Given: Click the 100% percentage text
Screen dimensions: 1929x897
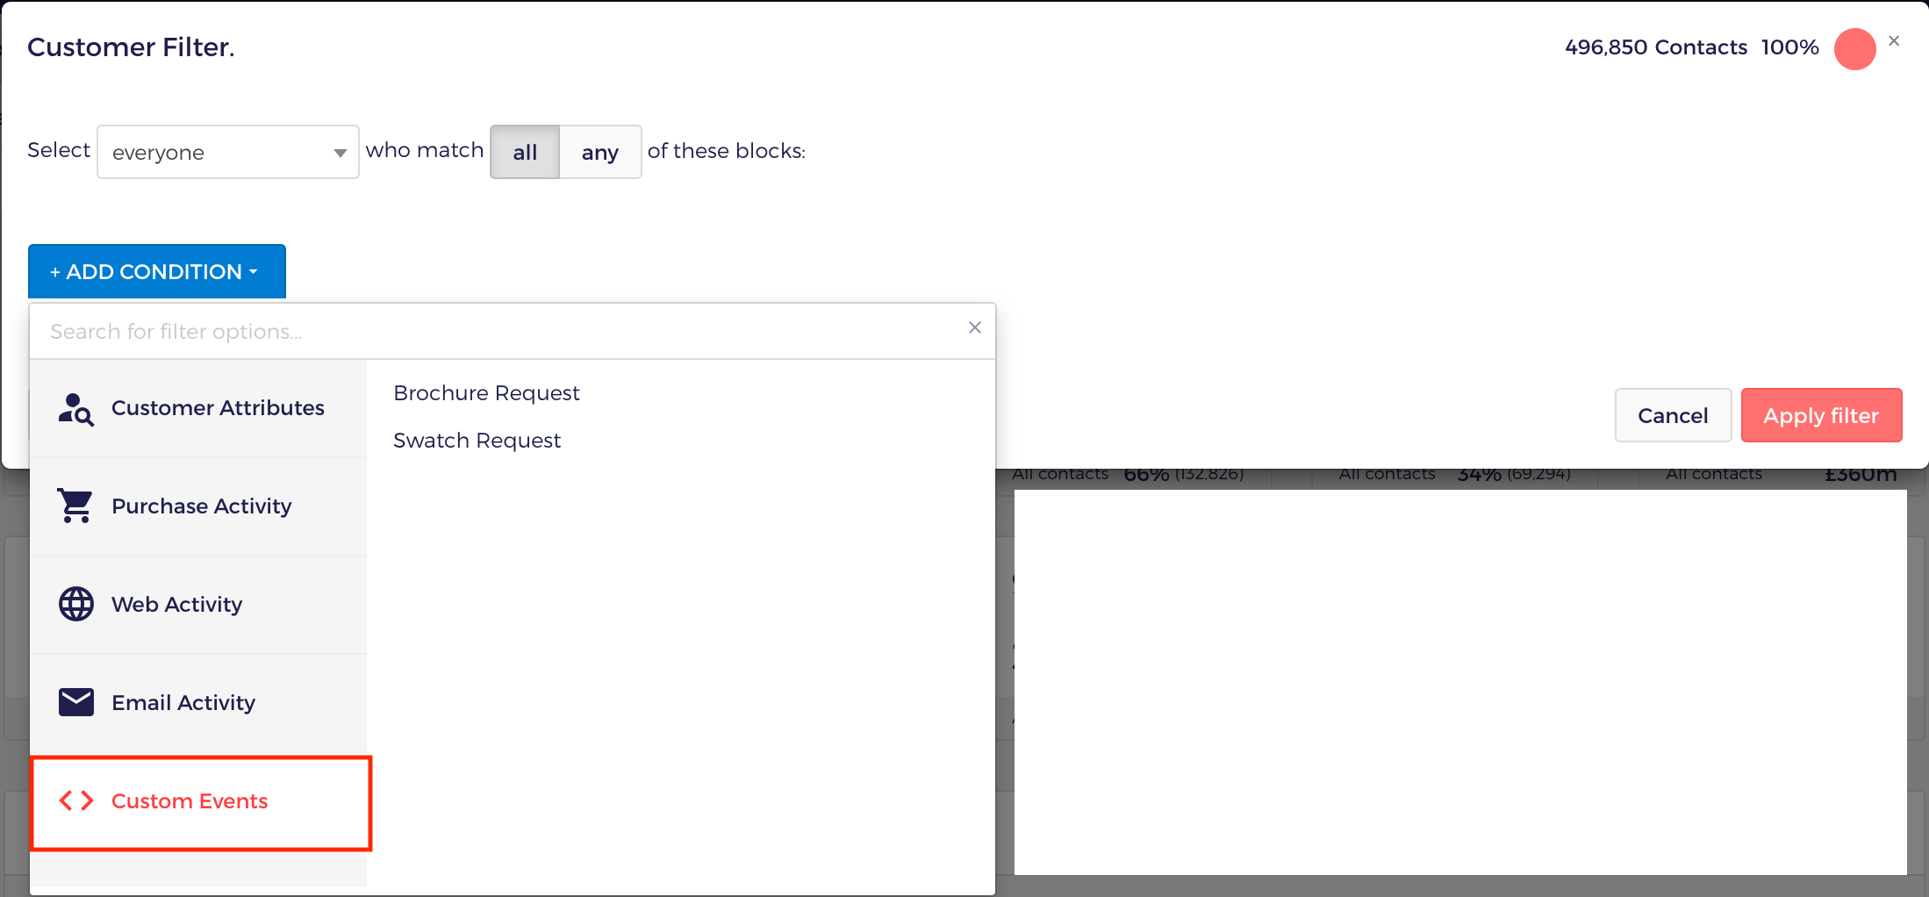Looking at the screenshot, I should pos(1790,47).
